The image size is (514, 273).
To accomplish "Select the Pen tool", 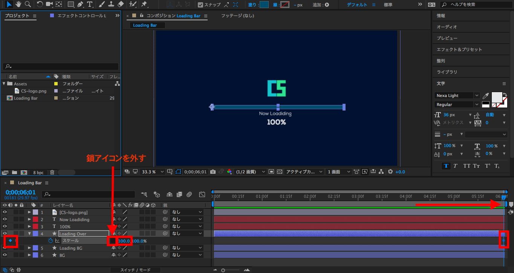I will (x=80, y=5).
